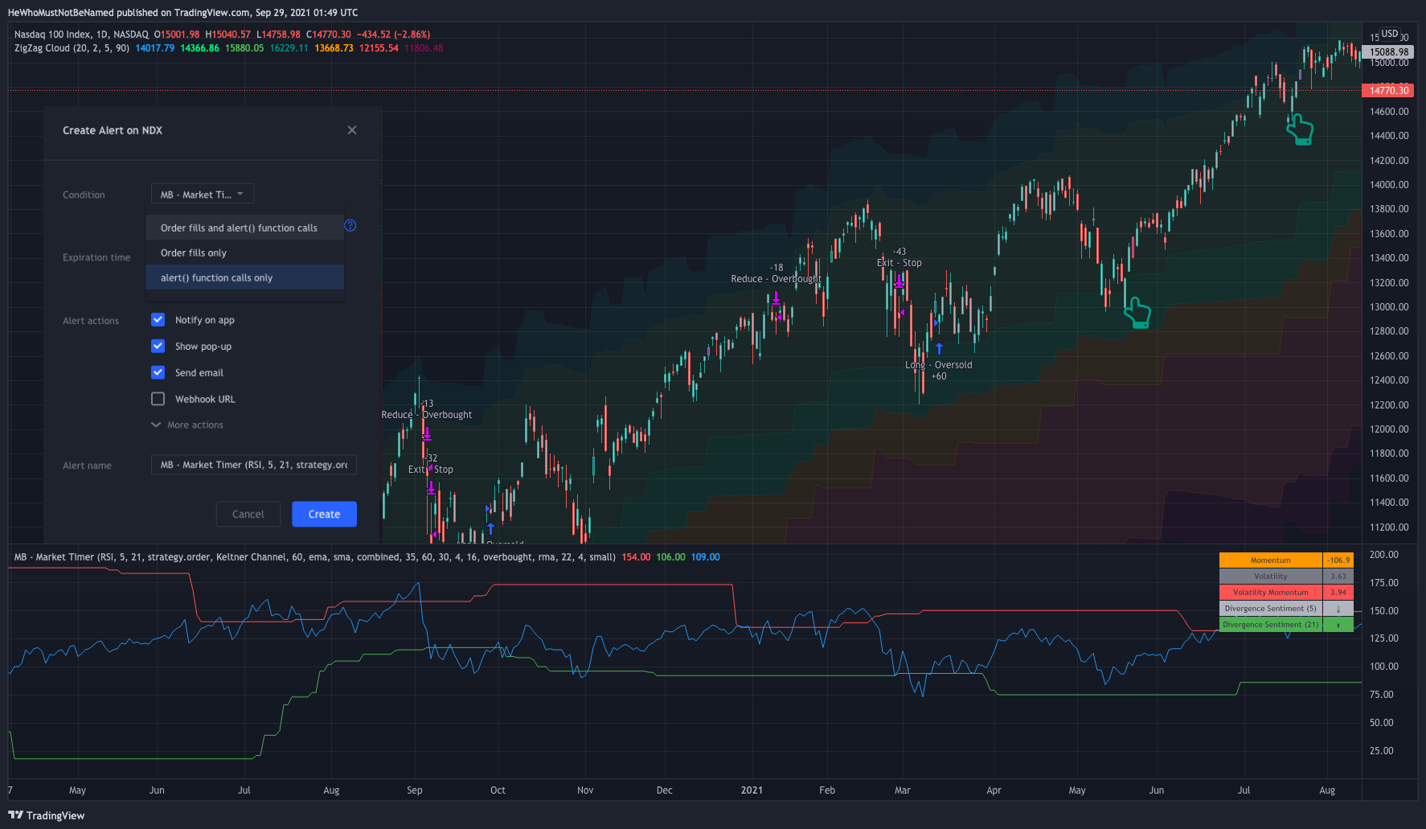Click the 14770.30 red price label
This screenshot has height=829, width=1426.
pos(1388,91)
